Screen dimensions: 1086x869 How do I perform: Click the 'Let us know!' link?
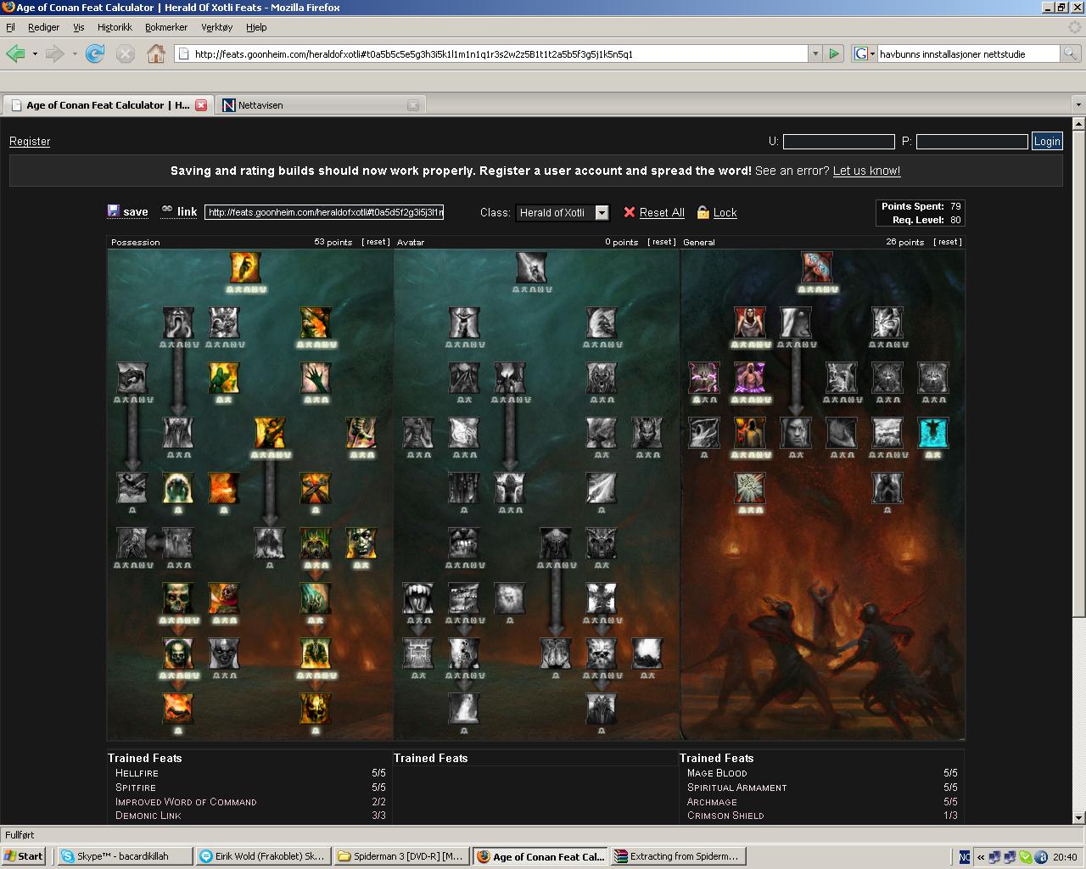click(866, 171)
